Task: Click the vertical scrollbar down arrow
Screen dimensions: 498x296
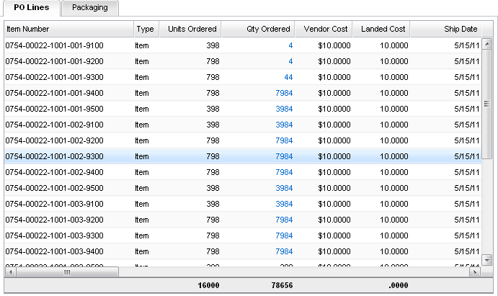Action: [x=486, y=260]
